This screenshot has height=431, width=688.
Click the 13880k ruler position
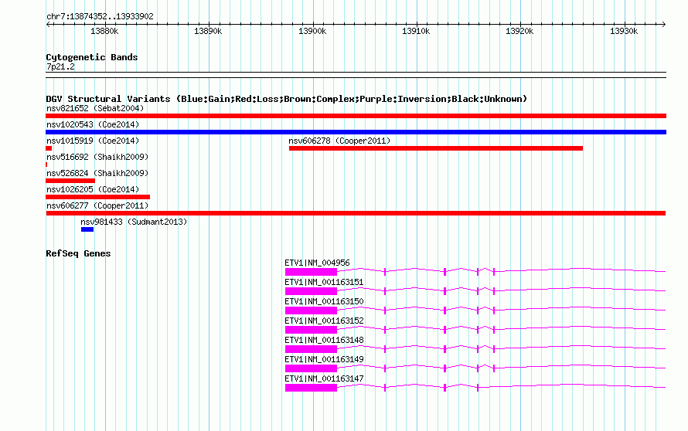[x=104, y=31]
